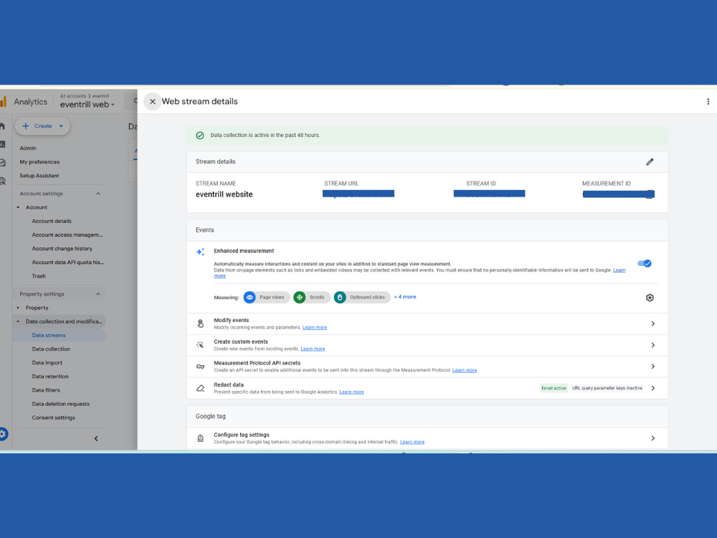This screenshot has width=717, height=538.
Task: Click the Outbound clicks measuring chip
Action: coord(361,298)
